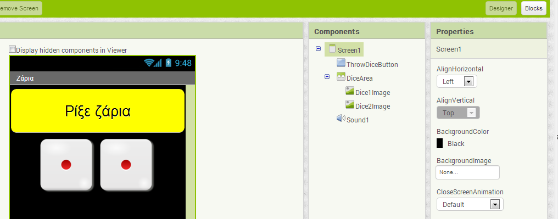The width and height of the screenshot is (558, 219).
Task: Click the Dice2Image component icon
Action: 350,104
